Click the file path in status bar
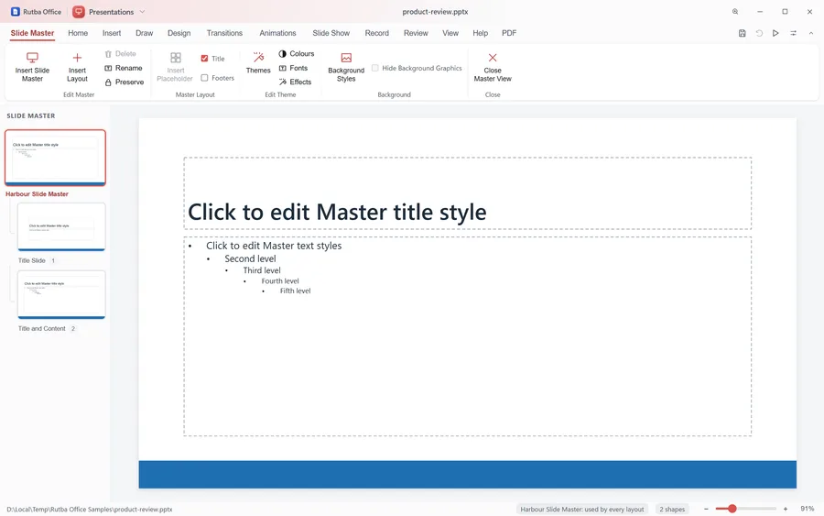The height and width of the screenshot is (516, 824). pos(90,510)
